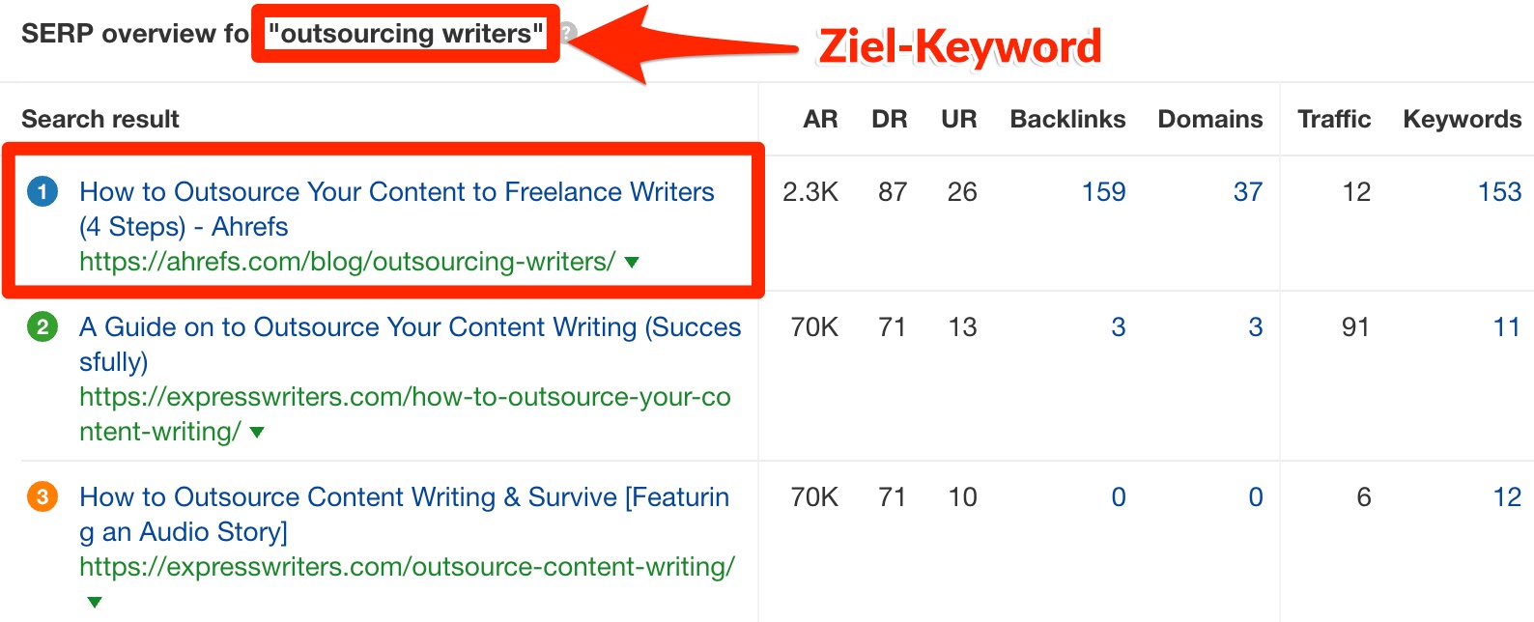Visit the ahrefs.com/blog/outsourcing-writers URL
The width and height of the screenshot is (1534, 622).
tap(347, 262)
